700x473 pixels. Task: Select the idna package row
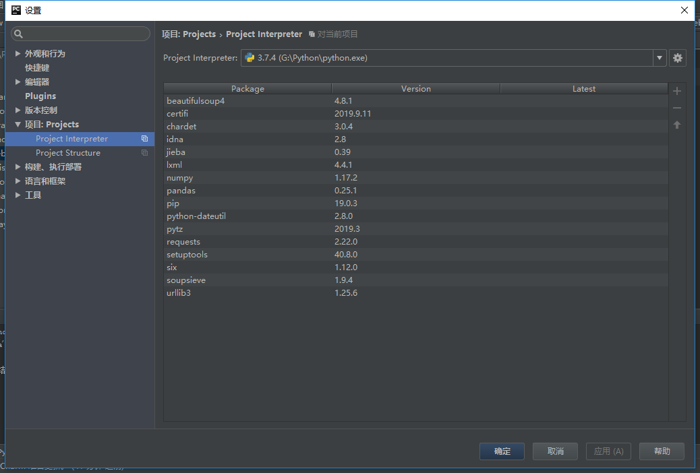pyautogui.click(x=415, y=139)
